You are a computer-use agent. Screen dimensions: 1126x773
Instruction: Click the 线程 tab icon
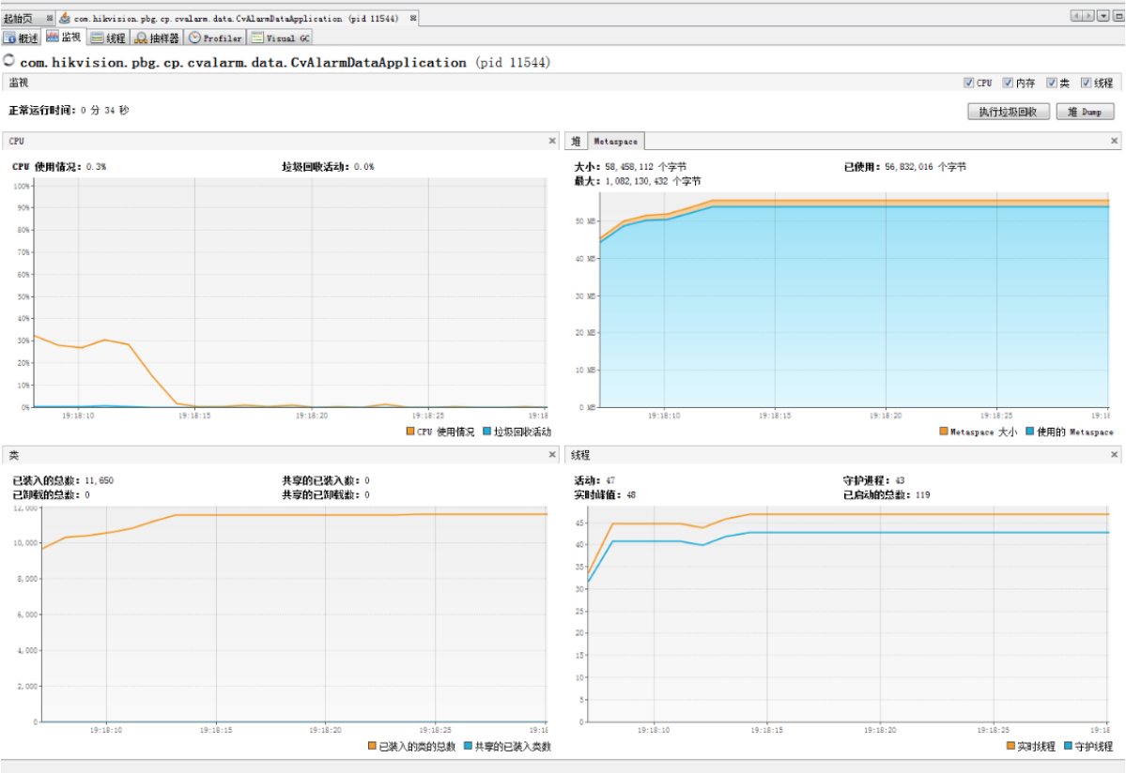click(97, 38)
